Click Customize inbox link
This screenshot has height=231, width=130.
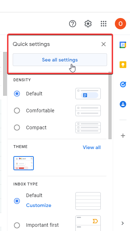[x=39, y=205]
